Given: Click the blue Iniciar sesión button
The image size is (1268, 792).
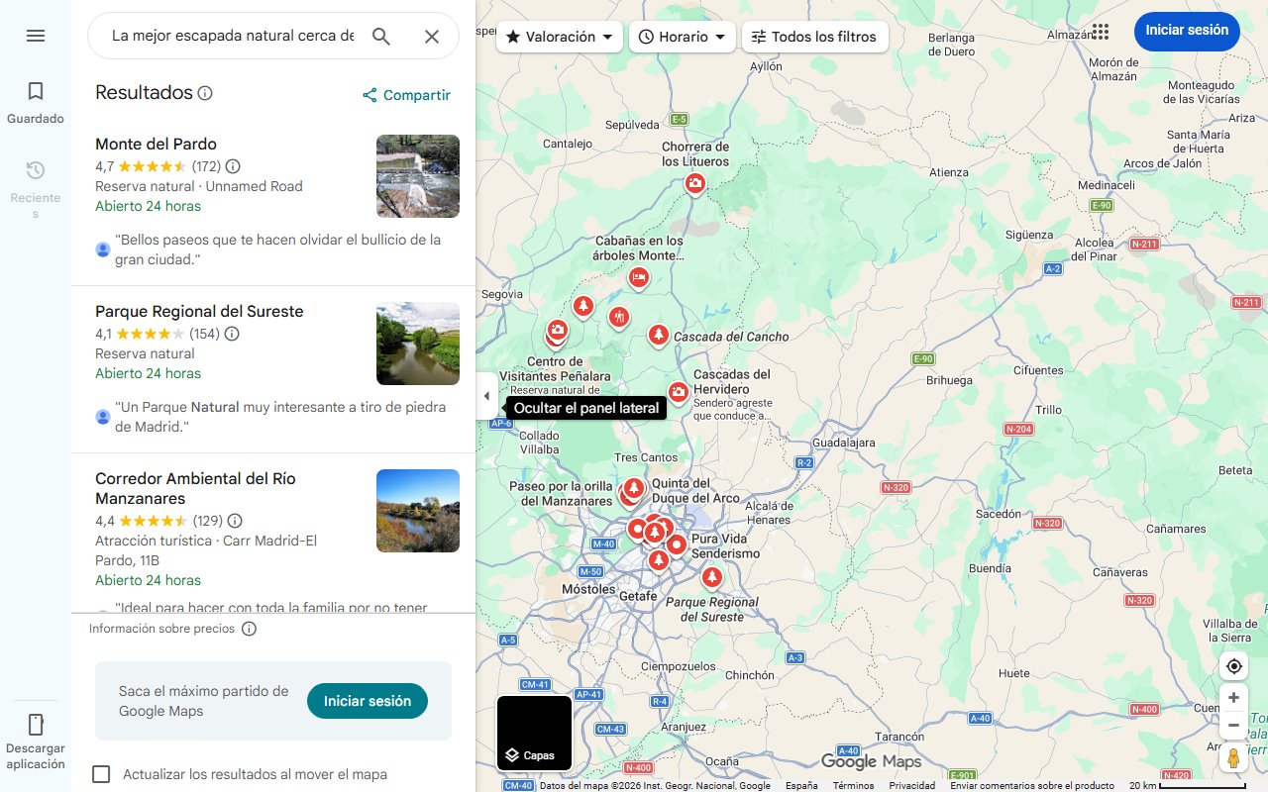Looking at the screenshot, I should point(1187,31).
